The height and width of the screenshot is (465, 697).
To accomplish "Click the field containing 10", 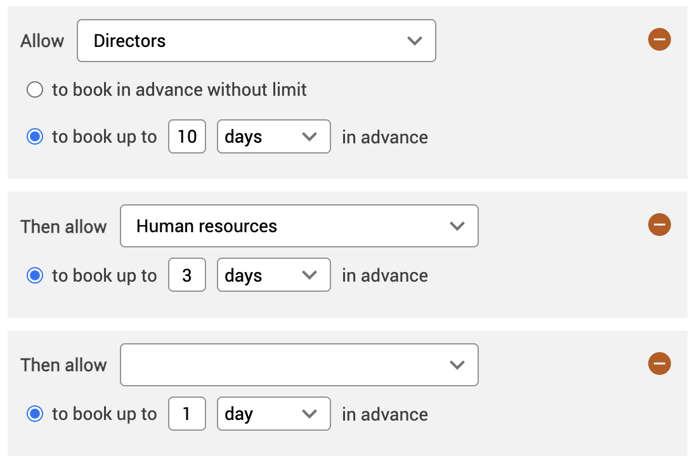I will click(x=187, y=137).
